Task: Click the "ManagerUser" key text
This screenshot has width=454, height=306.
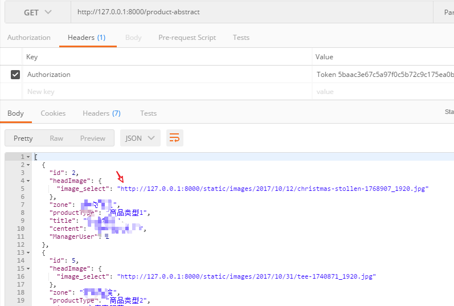Action: [73, 236]
